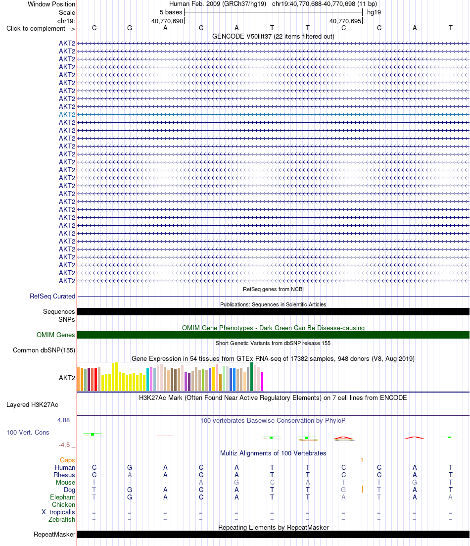This screenshot has width=470, height=546.
Task: Open 'Publications: Sequences in Scientific Articles' title
Action: pos(273,304)
